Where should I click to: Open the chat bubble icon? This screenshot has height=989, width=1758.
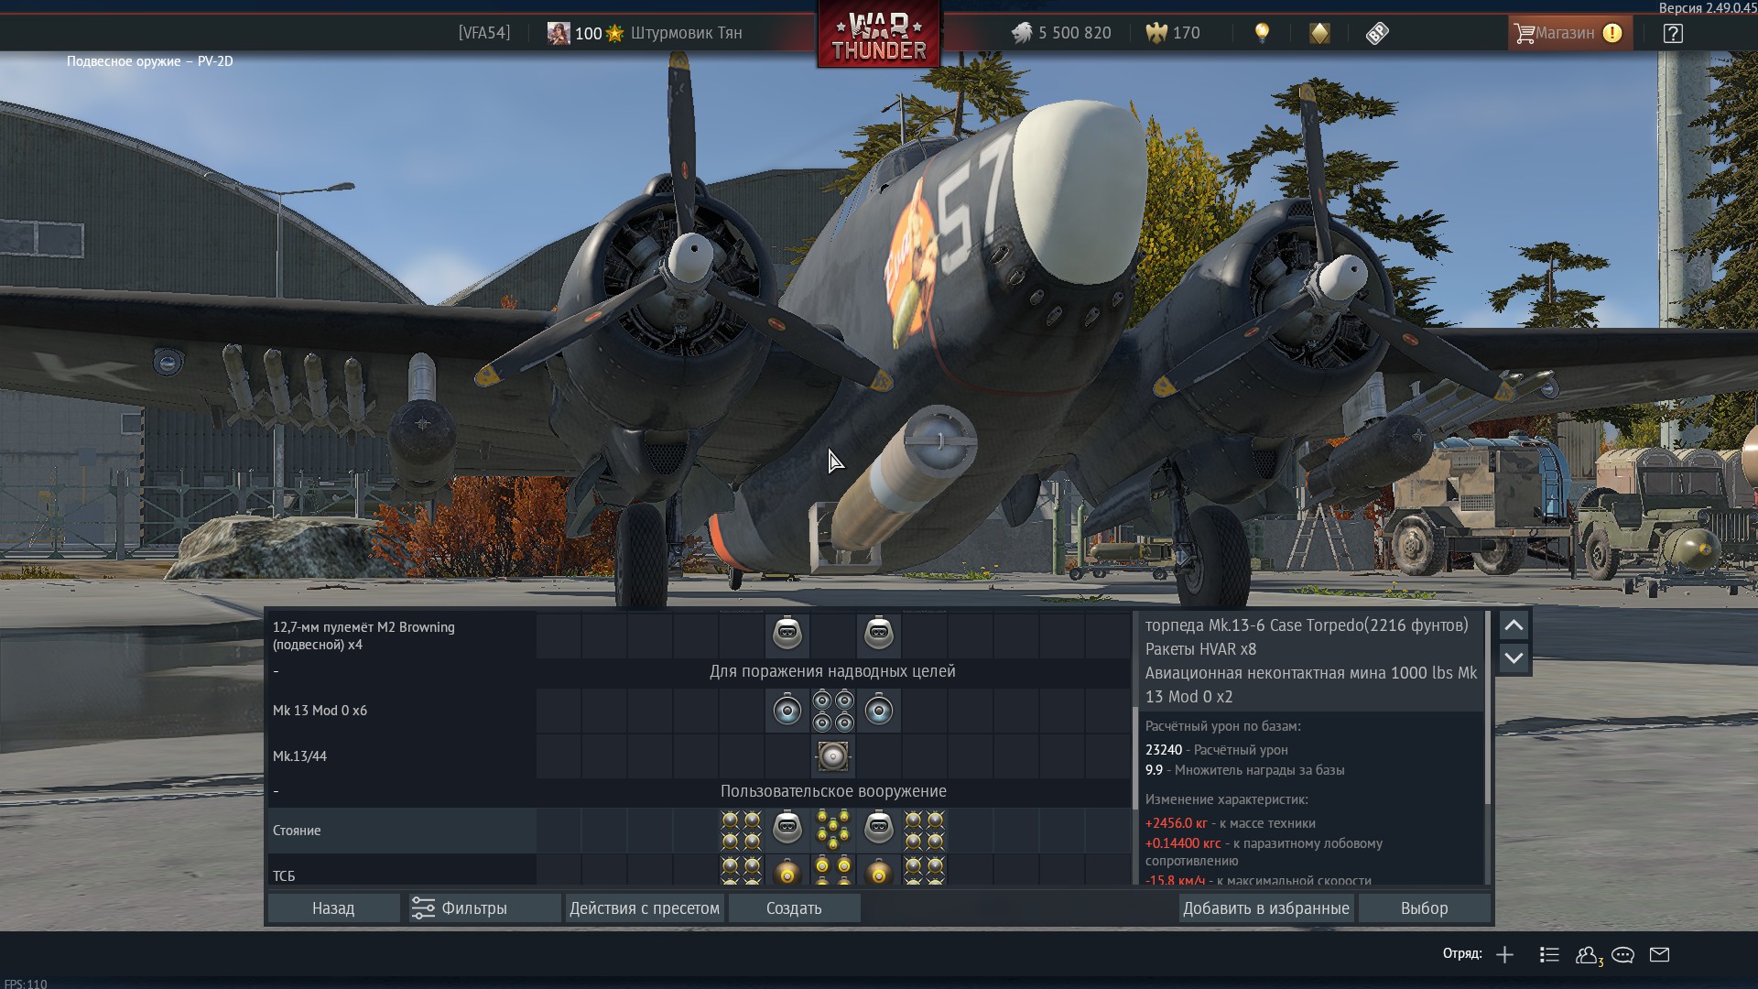coord(1622,954)
